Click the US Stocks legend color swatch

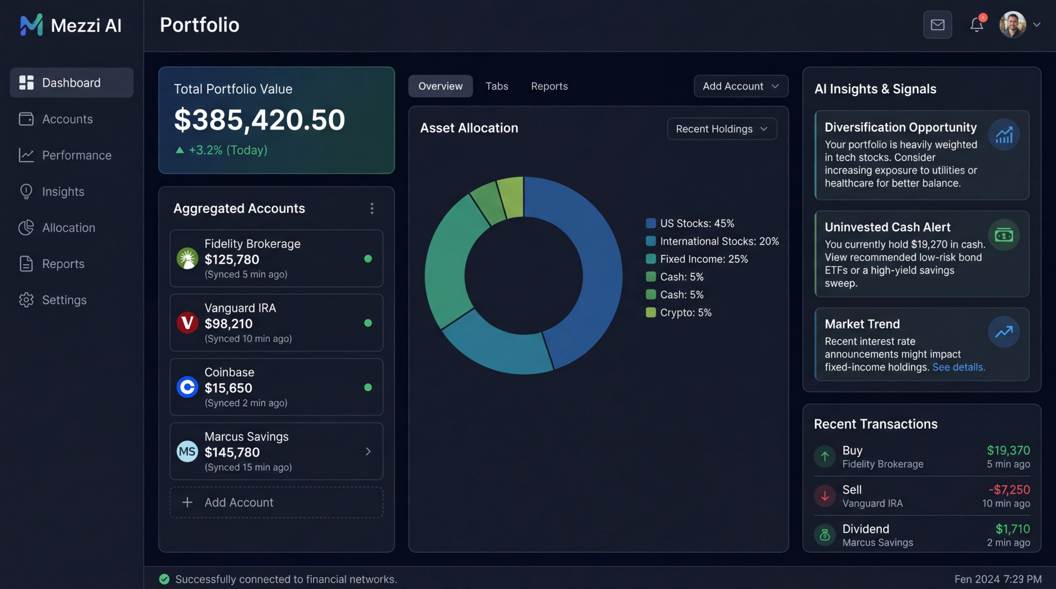pos(651,223)
